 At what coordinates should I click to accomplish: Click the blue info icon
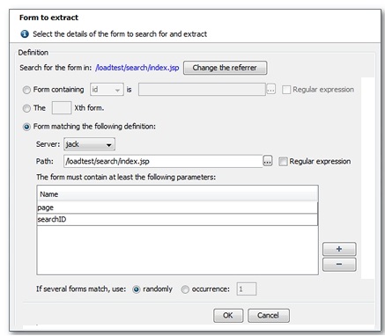point(25,34)
